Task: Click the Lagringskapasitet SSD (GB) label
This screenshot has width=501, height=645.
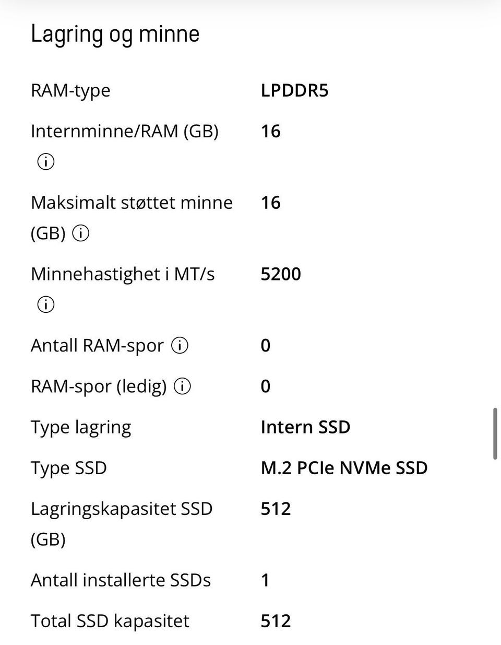Action: pos(122,509)
